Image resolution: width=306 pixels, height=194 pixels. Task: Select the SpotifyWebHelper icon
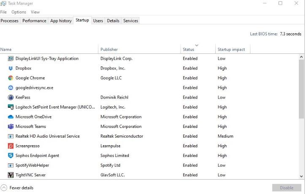click(11, 165)
